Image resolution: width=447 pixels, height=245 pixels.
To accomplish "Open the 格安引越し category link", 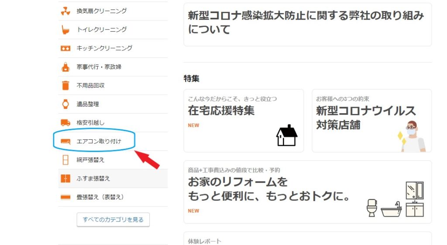I will 90,123.
